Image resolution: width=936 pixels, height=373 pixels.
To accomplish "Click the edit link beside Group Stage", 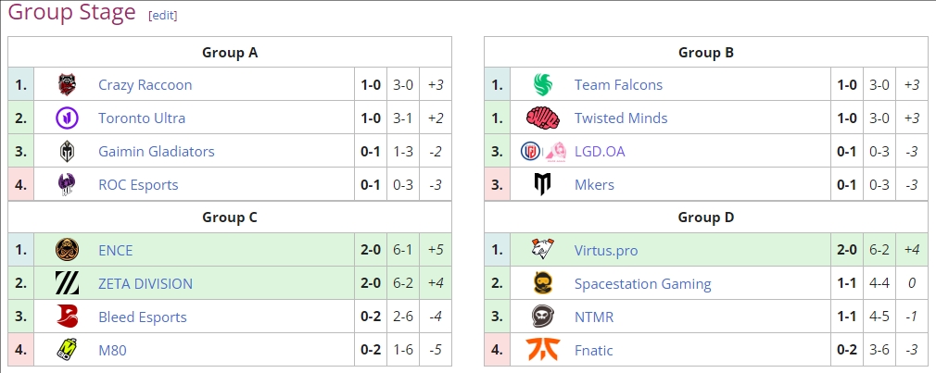I will pyautogui.click(x=163, y=16).
